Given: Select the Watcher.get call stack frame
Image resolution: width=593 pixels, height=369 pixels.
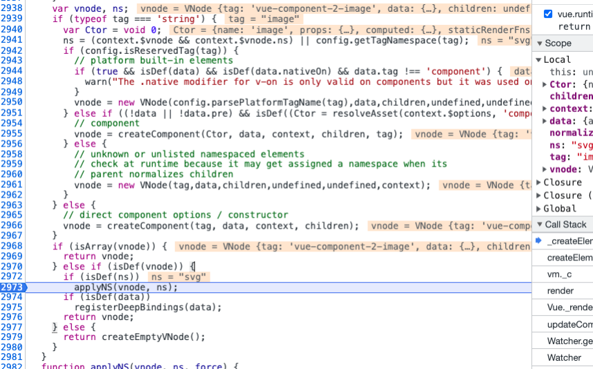Looking at the screenshot, I should click(563, 341).
